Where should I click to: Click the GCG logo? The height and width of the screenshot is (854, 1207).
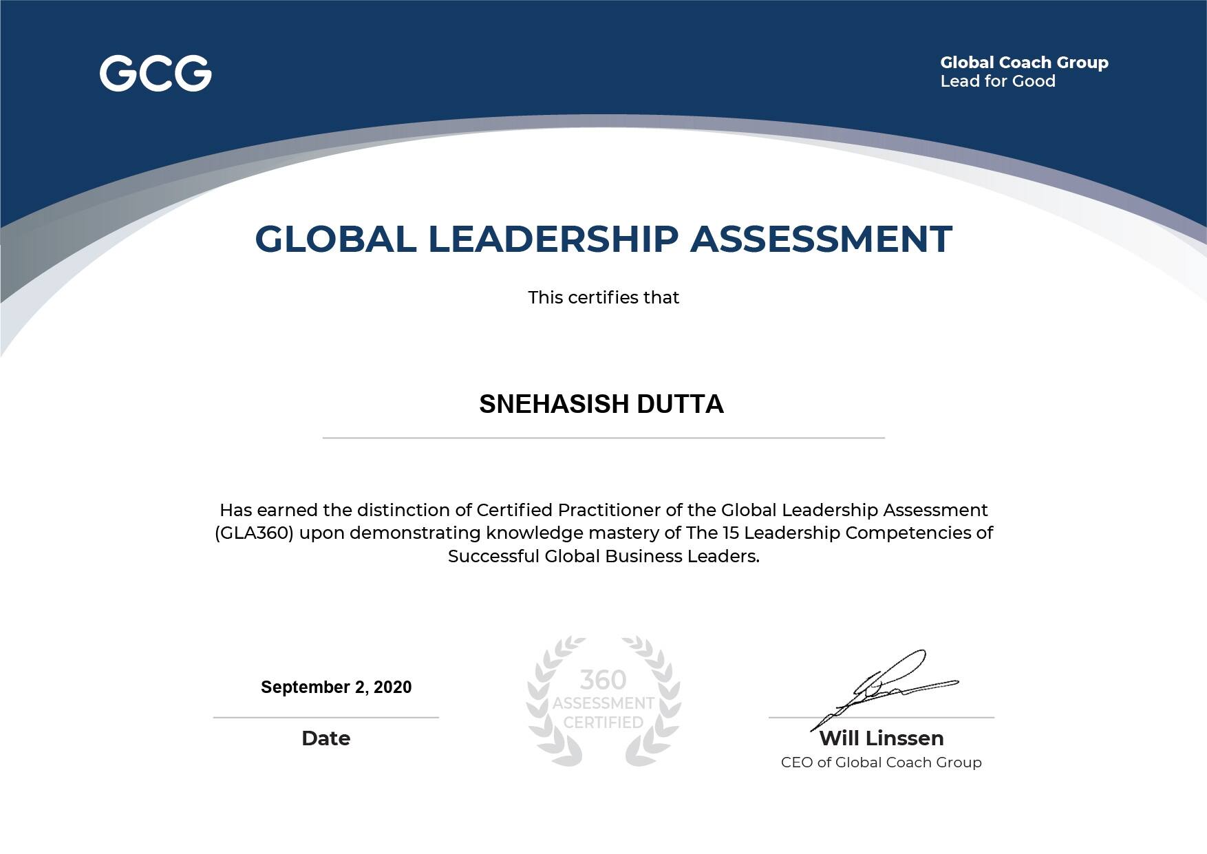(x=156, y=73)
